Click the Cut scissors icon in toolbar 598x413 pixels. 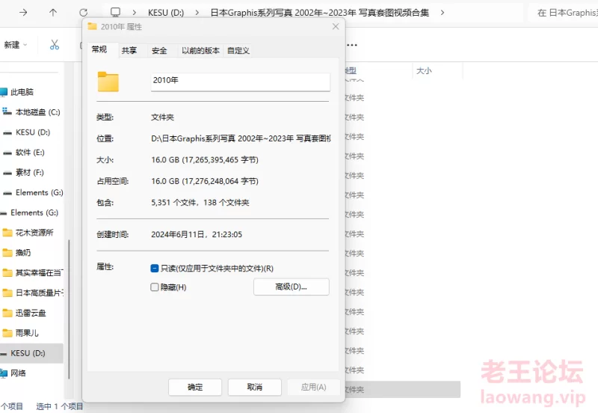click(x=54, y=45)
